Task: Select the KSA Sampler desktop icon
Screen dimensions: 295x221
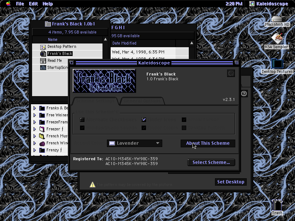Action: coord(277,39)
